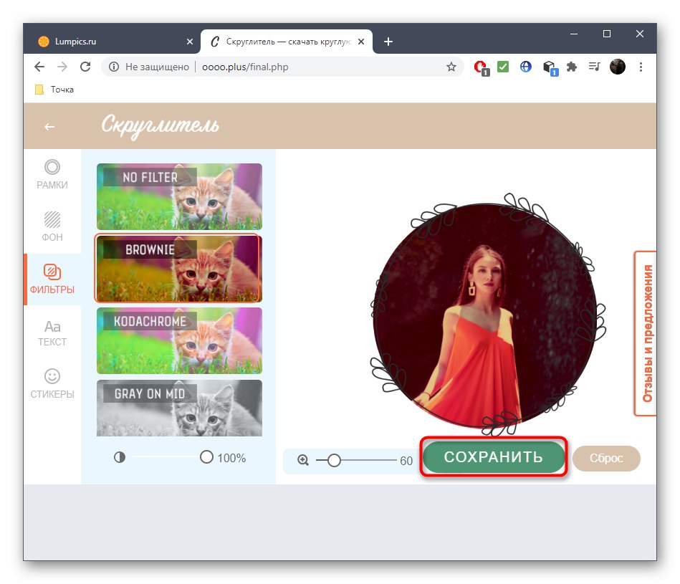
Task: Open the extensions puzzle-piece menu
Action: click(572, 67)
